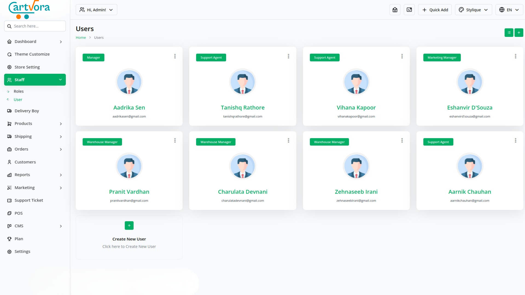525x295 pixels.
Task: Go to Delivery Boy in sidebar
Action: point(27,111)
